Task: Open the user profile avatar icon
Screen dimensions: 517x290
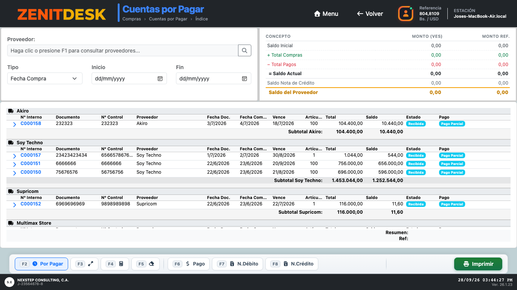Action: [x=406, y=14]
